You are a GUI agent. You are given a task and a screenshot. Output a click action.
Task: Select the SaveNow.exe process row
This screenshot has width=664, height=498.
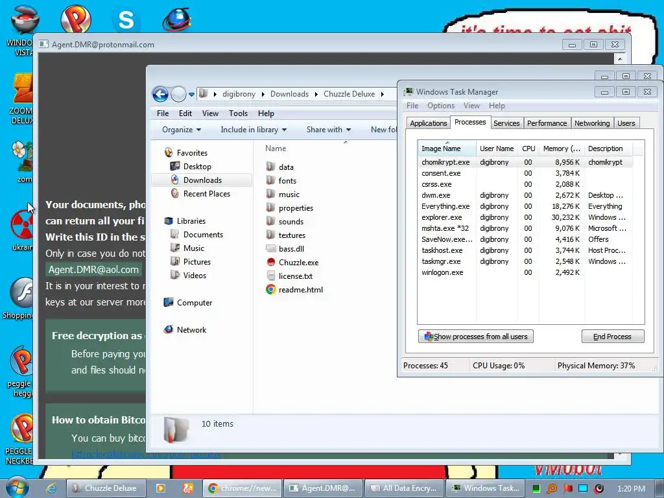(x=525, y=239)
